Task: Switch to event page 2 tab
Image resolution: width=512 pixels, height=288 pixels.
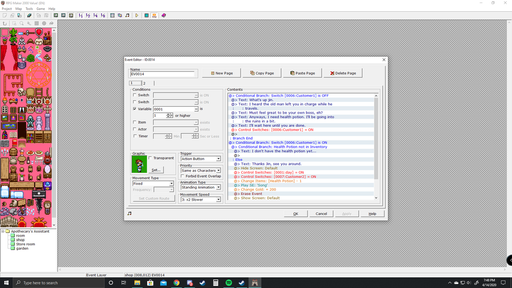Action: click(x=144, y=83)
